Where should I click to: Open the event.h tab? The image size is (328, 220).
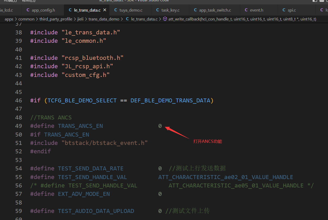tap(257, 10)
